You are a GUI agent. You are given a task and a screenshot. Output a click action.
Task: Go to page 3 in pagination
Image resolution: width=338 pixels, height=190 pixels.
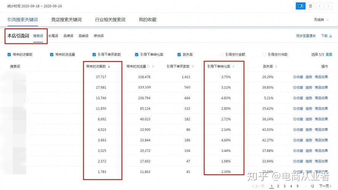(285, 186)
